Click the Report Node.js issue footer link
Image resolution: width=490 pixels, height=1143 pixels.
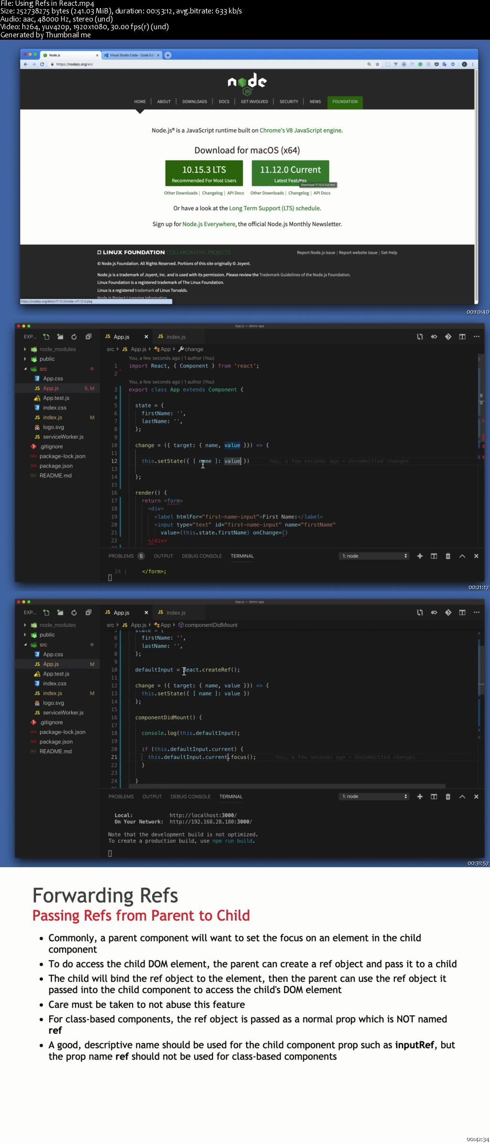pyautogui.click(x=316, y=253)
